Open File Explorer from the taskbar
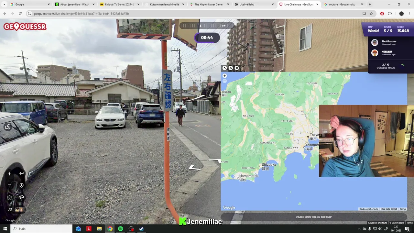 [99, 229]
